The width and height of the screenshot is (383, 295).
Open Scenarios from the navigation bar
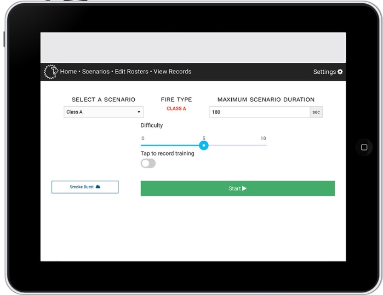pyautogui.click(x=96, y=72)
